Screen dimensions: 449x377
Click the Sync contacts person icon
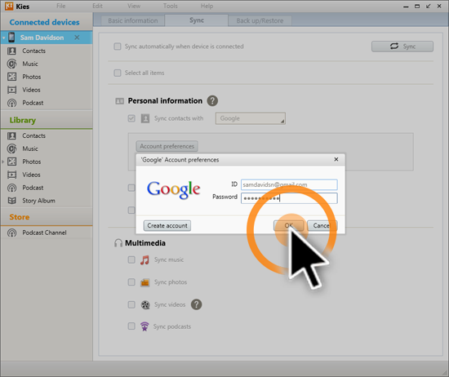click(x=145, y=118)
